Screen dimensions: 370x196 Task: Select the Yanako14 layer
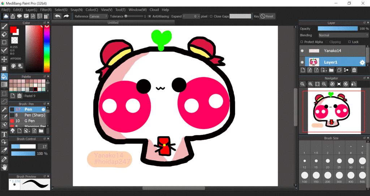point(333,50)
